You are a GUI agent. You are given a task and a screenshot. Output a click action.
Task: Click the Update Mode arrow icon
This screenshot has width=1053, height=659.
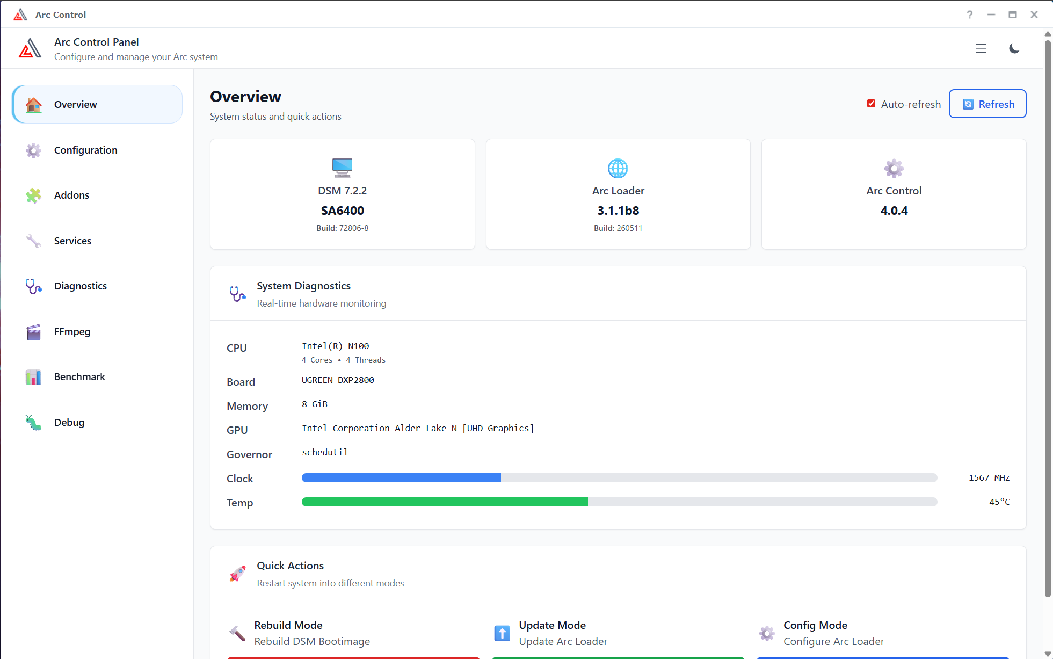502,633
